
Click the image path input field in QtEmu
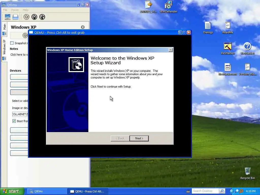[20, 114]
